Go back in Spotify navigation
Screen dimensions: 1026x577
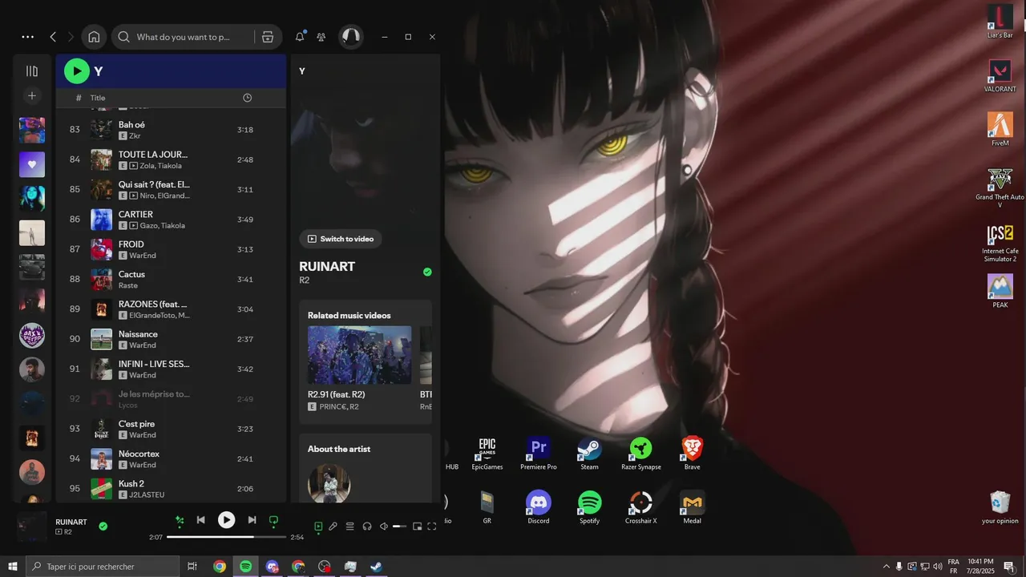click(53, 37)
